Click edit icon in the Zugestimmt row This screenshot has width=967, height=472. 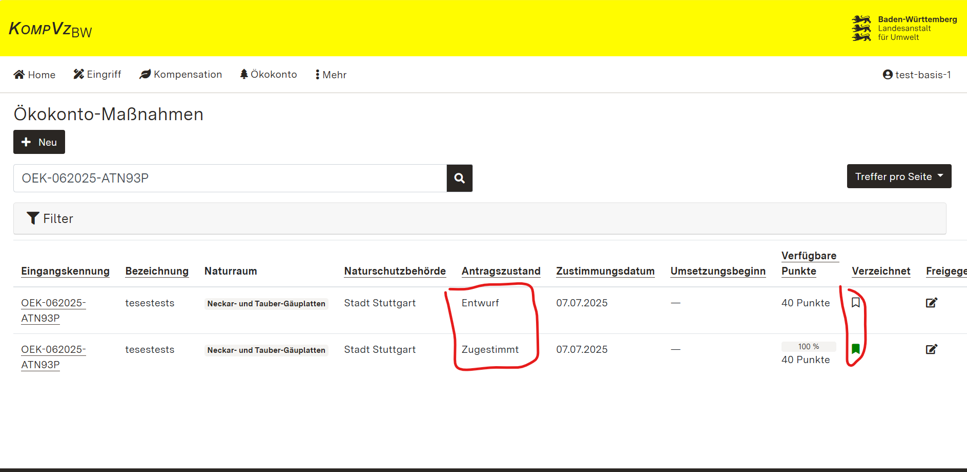[931, 349]
